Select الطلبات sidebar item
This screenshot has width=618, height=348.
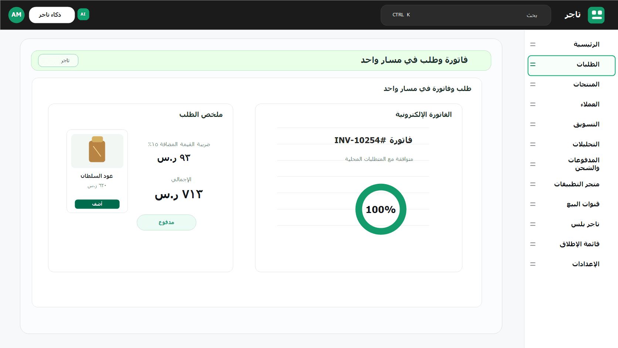[571, 65]
